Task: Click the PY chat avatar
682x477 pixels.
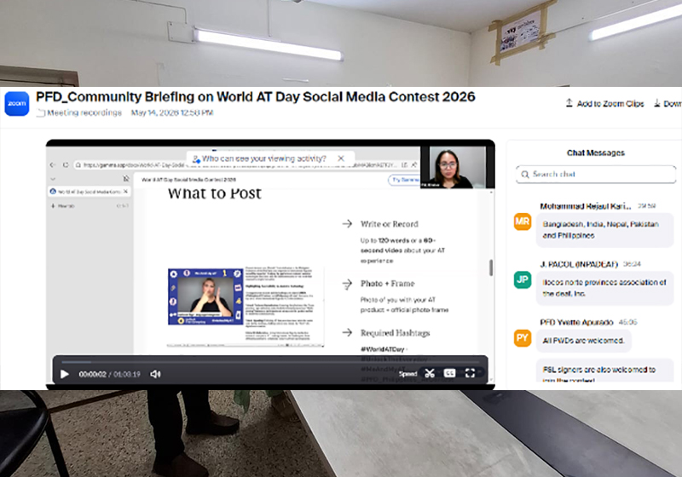Action: coord(523,338)
